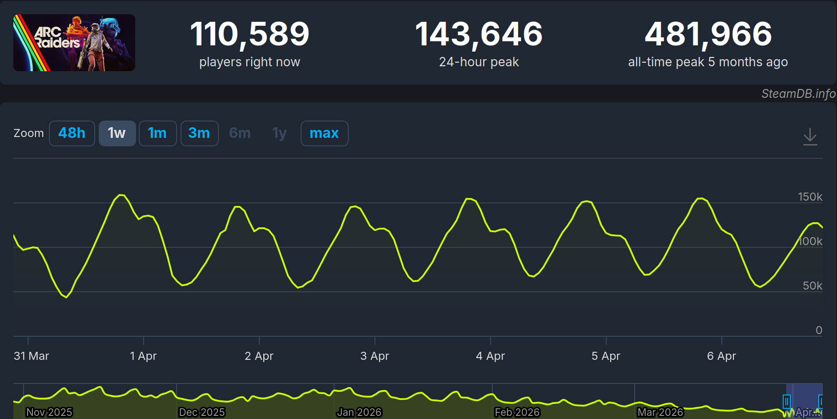Image resolution: width=837 pixels, height=419 pixels.
Task: Click the "4 Apr" date label
Action: (490, 356)
